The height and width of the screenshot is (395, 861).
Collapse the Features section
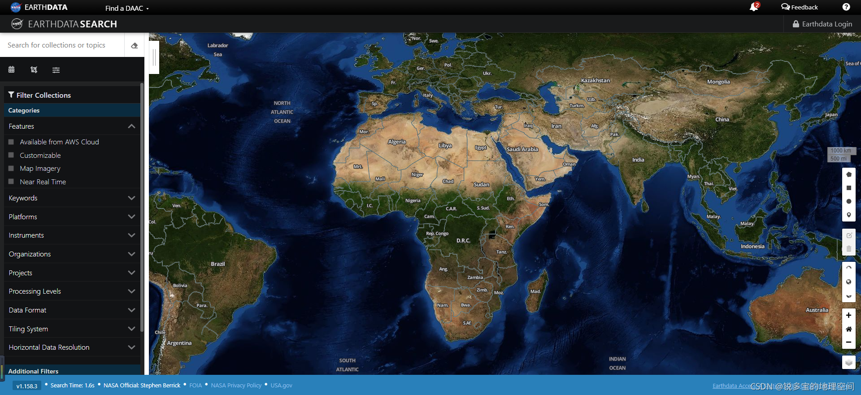pos(72,126)
